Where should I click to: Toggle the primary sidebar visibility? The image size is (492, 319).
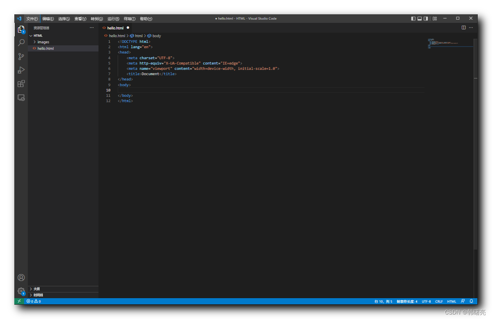[413, 18]
